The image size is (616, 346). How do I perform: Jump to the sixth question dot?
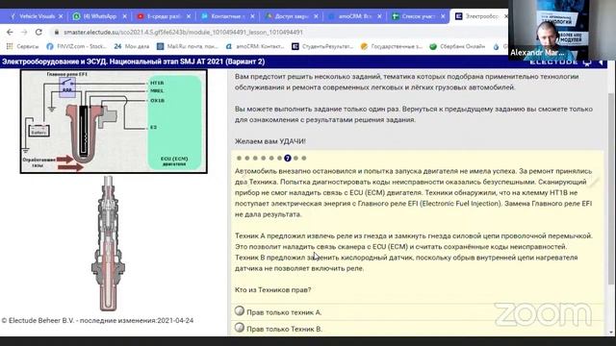(279, 158)
